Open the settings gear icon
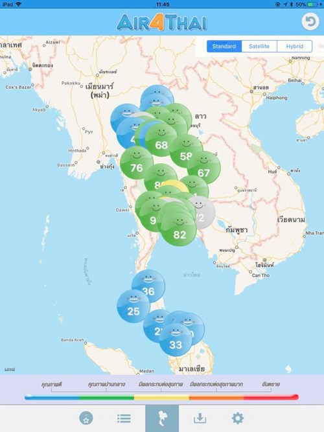 click(238, 418)
